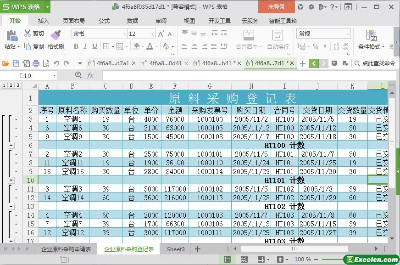This screenshot has width=400, height=265.
Task: Open the 企业原料采购申请表 sheet tab
Action: (66, 249)
